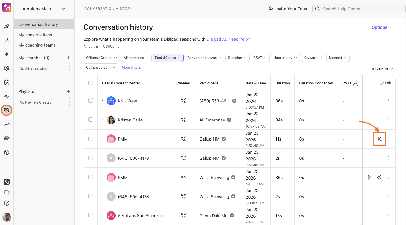Click All data is in US/Pacific text

tap(101, 47)
